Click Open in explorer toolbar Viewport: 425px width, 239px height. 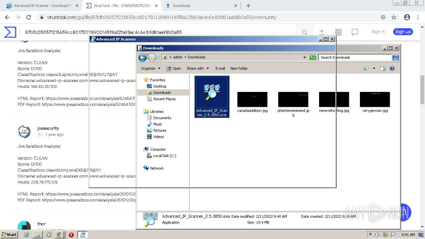pyautogui.click(x=174, y=68)
